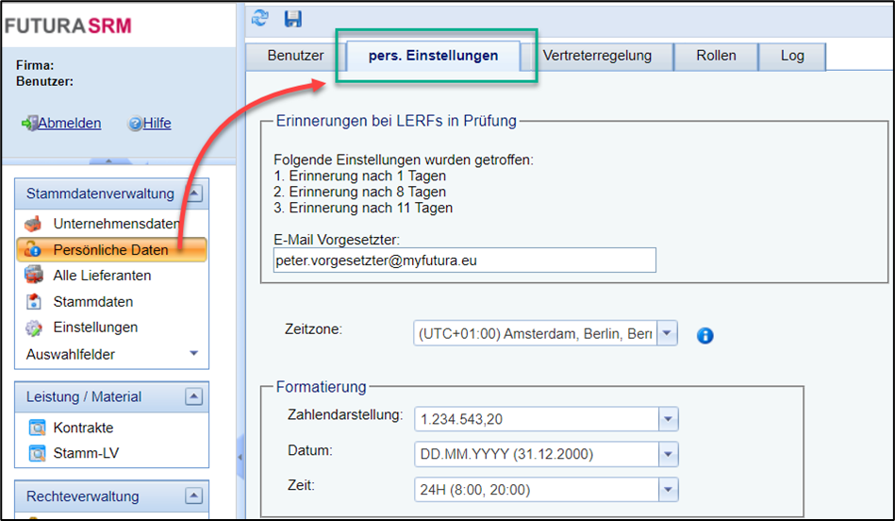
Task: Open Einstellungen with the gear icon
Action: [95, 328]
